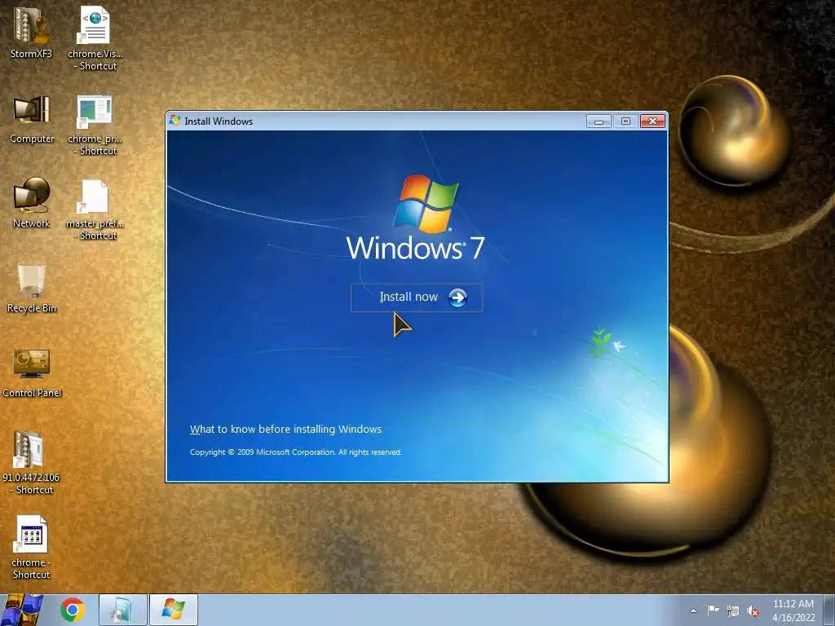Click the Copyright 2009 Microsoft Corporation text
The height and width of the screenshot is (626, 835).
(x=295, y=452)
